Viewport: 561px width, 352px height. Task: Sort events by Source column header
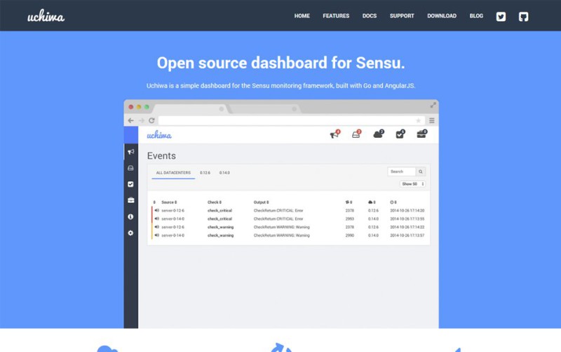coord(169,202)
